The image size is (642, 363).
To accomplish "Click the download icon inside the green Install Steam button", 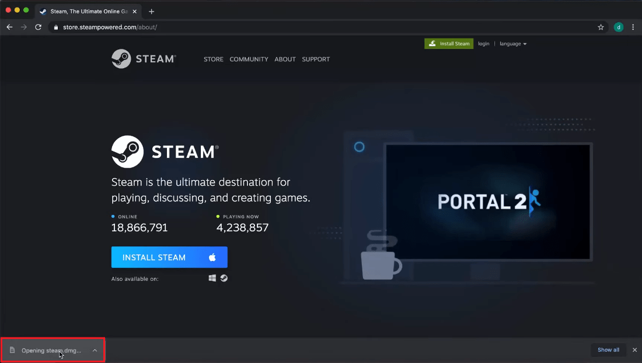I will tap(432, 43).
